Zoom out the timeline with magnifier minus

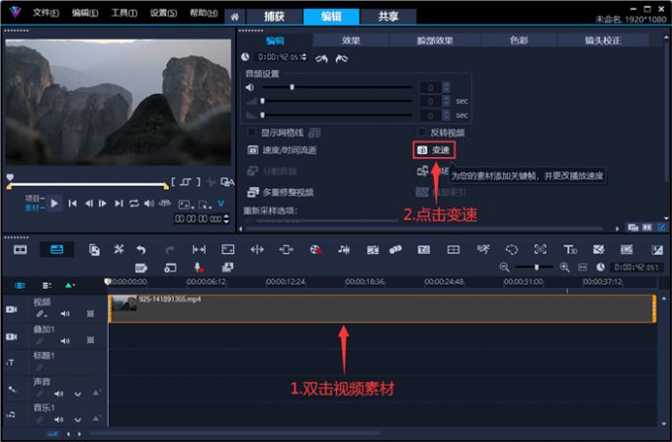click(504, 268)
